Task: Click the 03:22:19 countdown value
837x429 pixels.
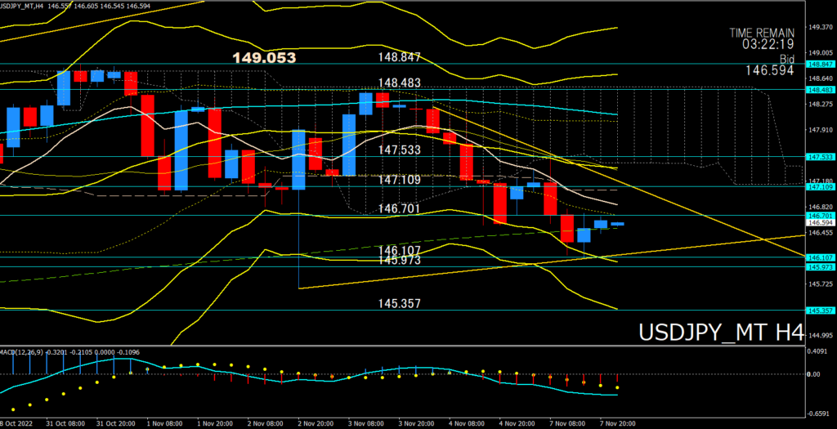Action: tap(768, 44)
